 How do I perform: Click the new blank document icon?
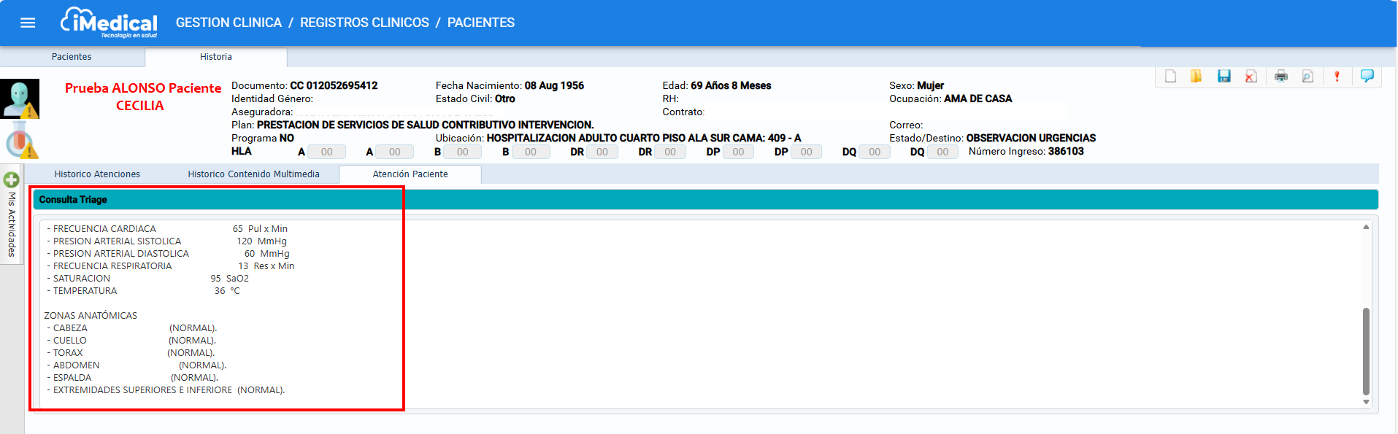(x=1170, y=77)
